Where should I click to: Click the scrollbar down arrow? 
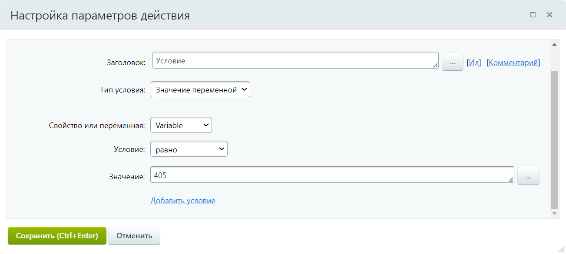pyautogui.click(x=554, y=214)
